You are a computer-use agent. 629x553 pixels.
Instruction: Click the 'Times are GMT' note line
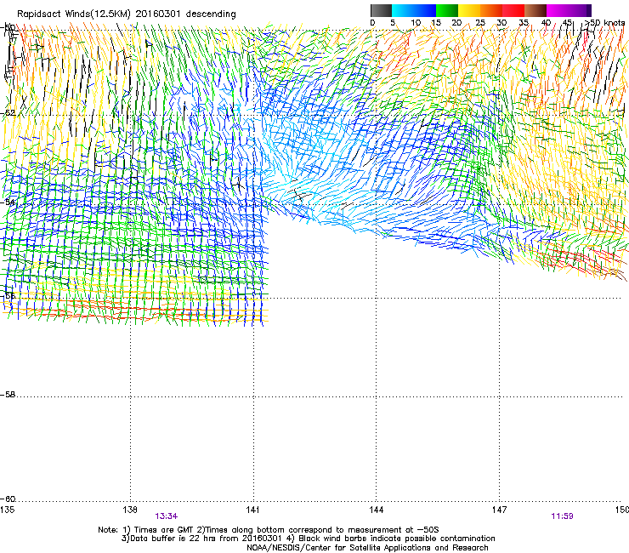[269, 530]
